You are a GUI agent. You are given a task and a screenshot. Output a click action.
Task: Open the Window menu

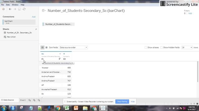pyautogui.click(x=15, y=5)
